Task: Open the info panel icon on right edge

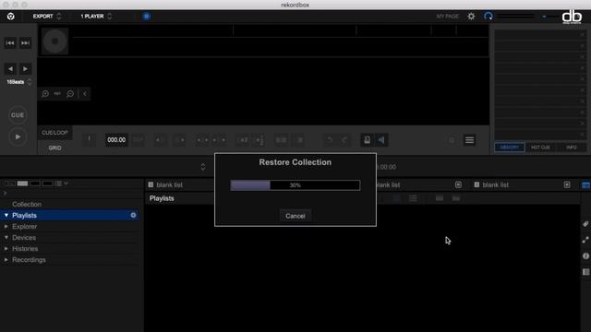Action: coord(585,256)
